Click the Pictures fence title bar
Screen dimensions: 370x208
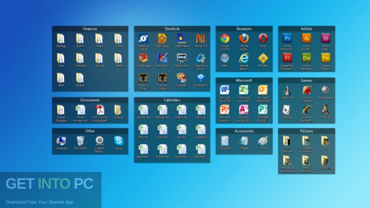tap(306, 131)
